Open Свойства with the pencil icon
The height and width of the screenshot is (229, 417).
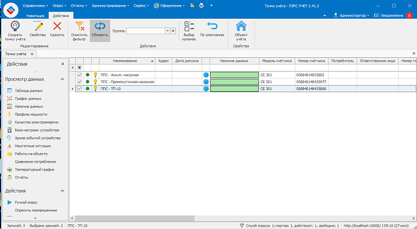[x=37, y=27]
